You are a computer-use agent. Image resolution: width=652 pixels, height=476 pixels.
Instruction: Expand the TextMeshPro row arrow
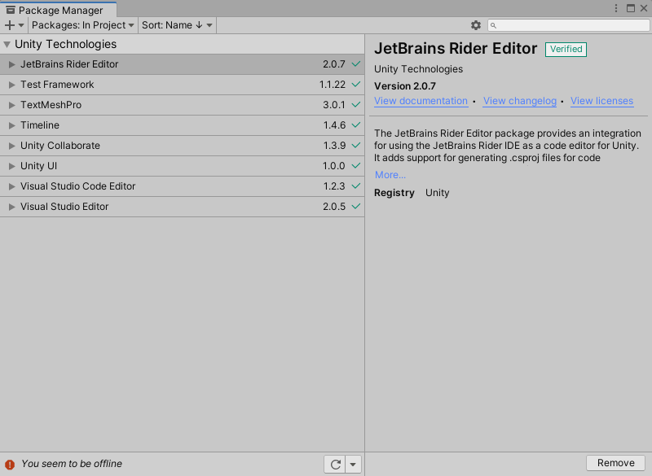pos(12,105)
